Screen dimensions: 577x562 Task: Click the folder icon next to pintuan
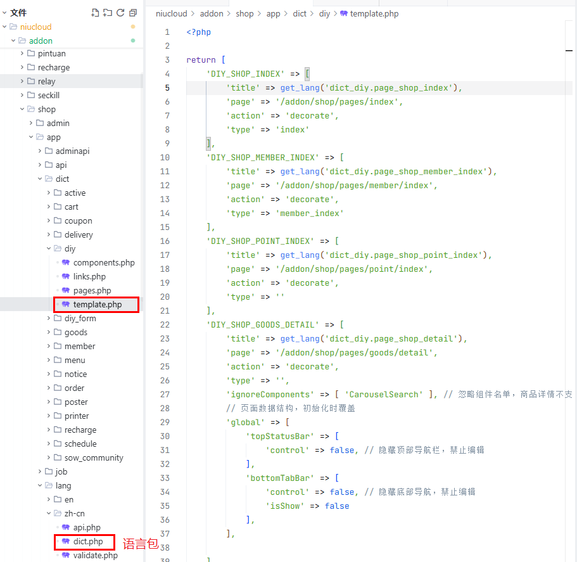tap(31, 53)
